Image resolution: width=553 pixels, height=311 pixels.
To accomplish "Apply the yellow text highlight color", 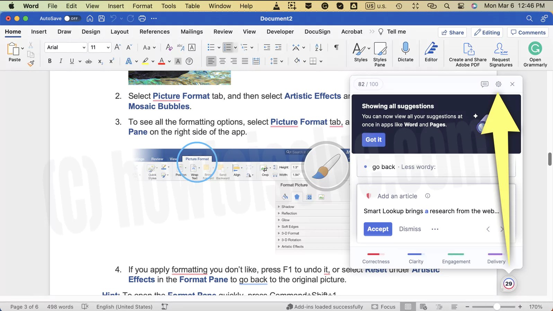I will (145, 61).
